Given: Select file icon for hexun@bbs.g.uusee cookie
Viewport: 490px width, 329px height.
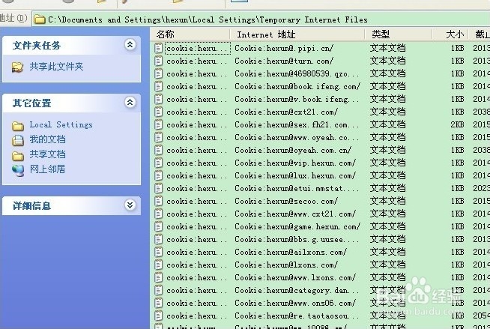Looking at the screenshot, I should [159, 239].
